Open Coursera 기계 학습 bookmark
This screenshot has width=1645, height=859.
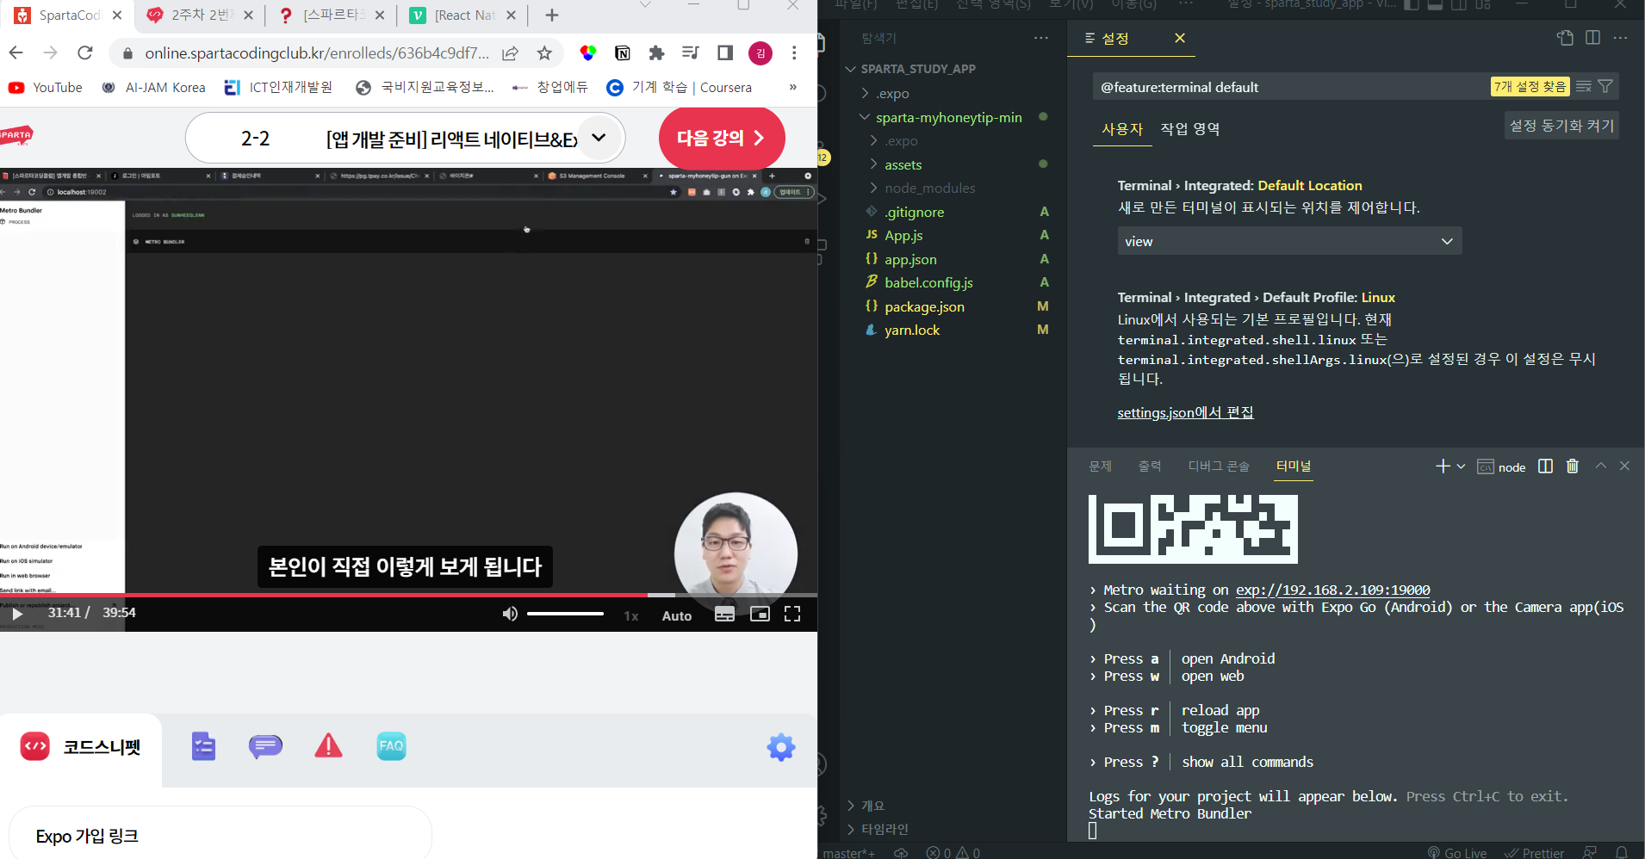click(x=680, y=87)
